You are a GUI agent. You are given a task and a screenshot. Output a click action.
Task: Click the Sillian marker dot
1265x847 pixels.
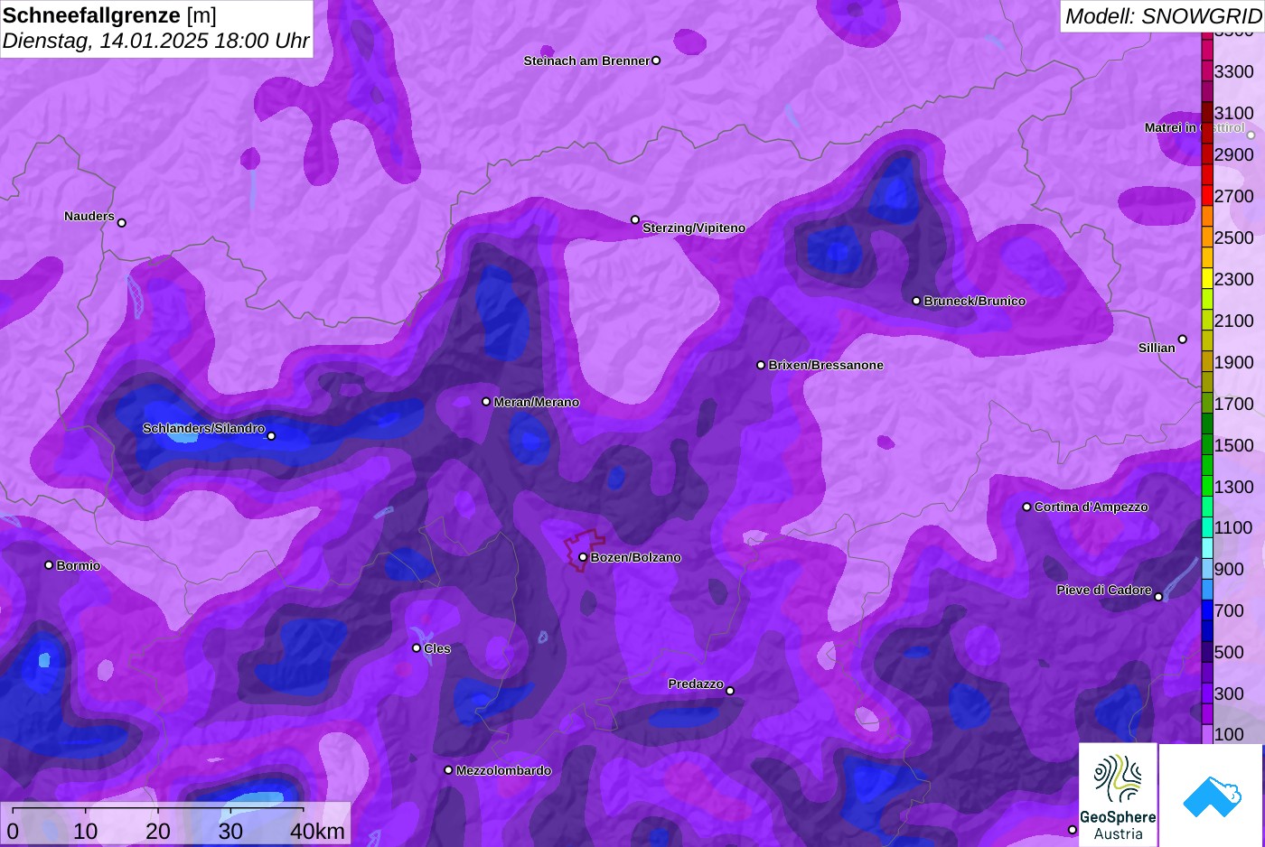1183,340
